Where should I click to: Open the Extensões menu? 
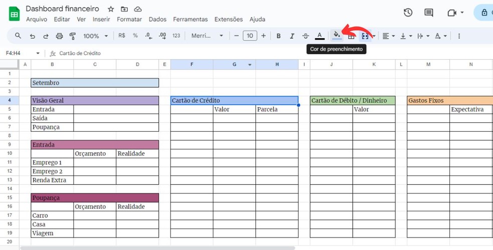click(228, 20)
